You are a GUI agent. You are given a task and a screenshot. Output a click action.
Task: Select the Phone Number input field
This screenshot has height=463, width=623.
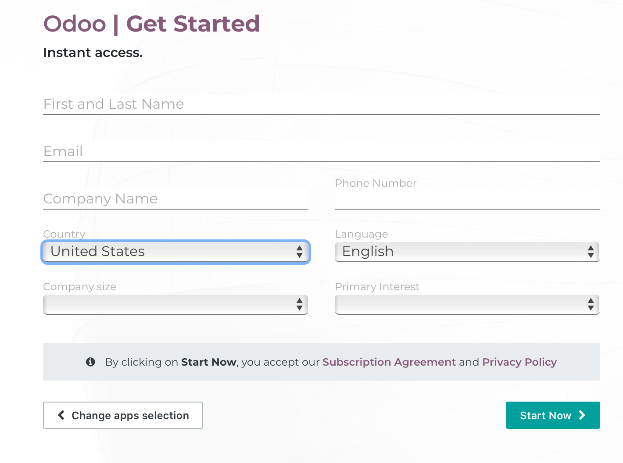tap(467, 199)
